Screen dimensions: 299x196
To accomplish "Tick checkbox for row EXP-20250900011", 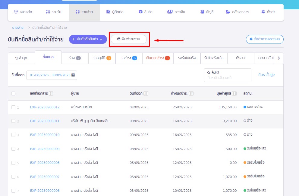I will point(13,121).
